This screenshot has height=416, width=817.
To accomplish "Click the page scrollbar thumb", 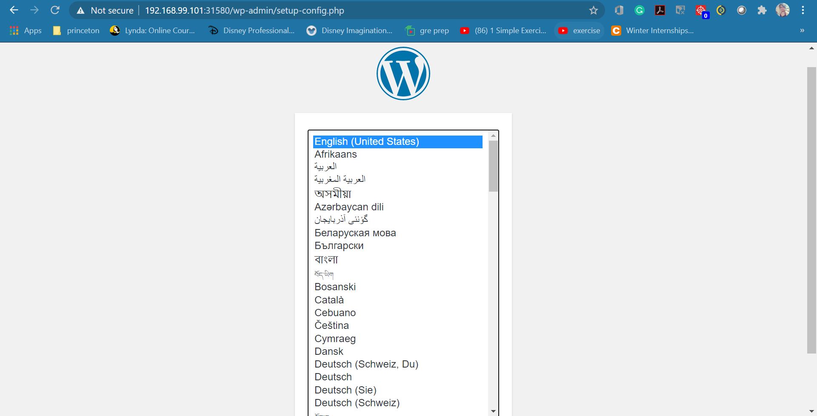I will pyautogui.click(x=812, y=210).
